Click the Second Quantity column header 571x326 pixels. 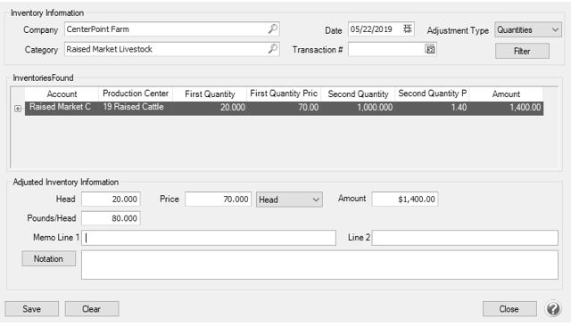point(358,94)
